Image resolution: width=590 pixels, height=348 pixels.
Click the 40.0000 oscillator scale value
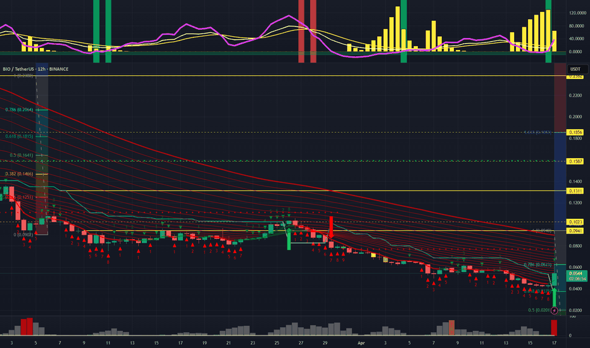[x=577, y=39]
